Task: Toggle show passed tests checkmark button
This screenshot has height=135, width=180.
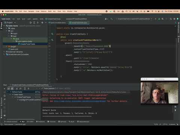Action: click(x=9, y=88)
